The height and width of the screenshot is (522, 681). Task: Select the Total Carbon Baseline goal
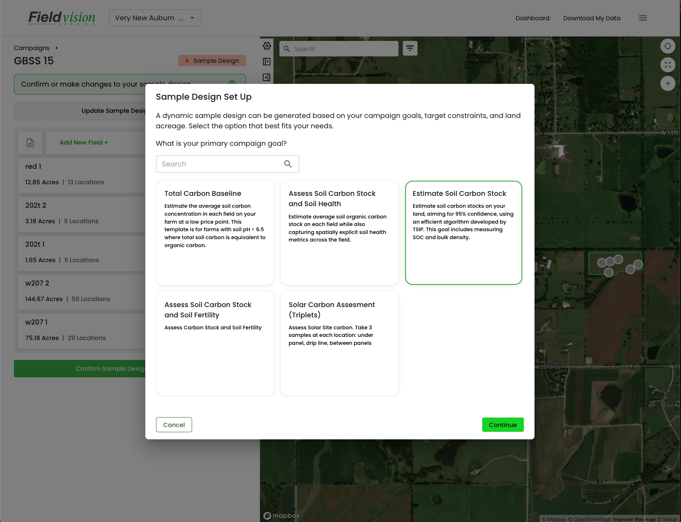coord(215,233)
